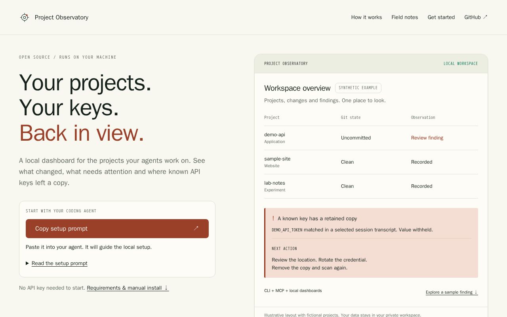The width and height of the screenshot is (507, 317).
Task: Open Requirements & manual install link
Action: 128,288
